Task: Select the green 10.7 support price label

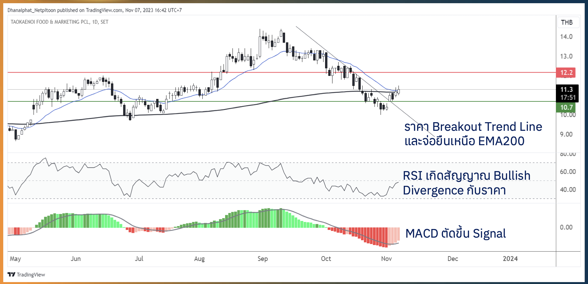Action: pos(567,107)
